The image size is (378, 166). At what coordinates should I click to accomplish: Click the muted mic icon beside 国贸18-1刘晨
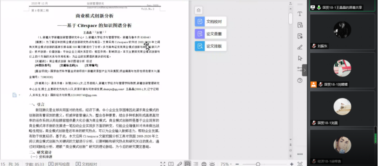pos(314,123)
